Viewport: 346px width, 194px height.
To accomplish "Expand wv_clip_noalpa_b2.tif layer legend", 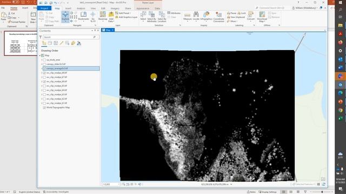I will [x=42, y=99].
